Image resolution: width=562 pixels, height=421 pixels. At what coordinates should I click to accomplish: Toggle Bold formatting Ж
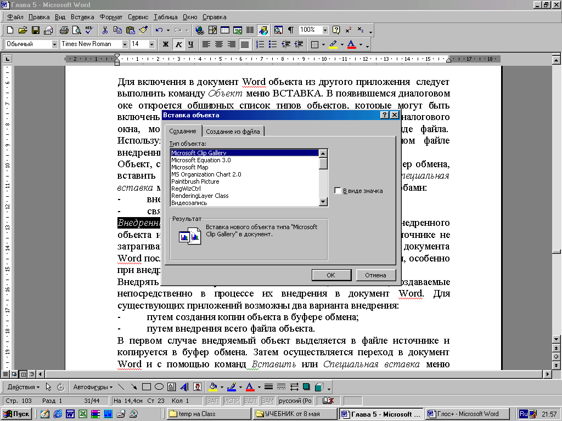click(166, 44)
